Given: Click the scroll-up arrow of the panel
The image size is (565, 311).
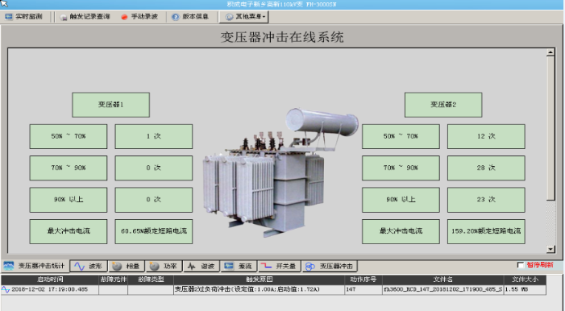Looking at the screenshot, I should [x=550, y=52].
